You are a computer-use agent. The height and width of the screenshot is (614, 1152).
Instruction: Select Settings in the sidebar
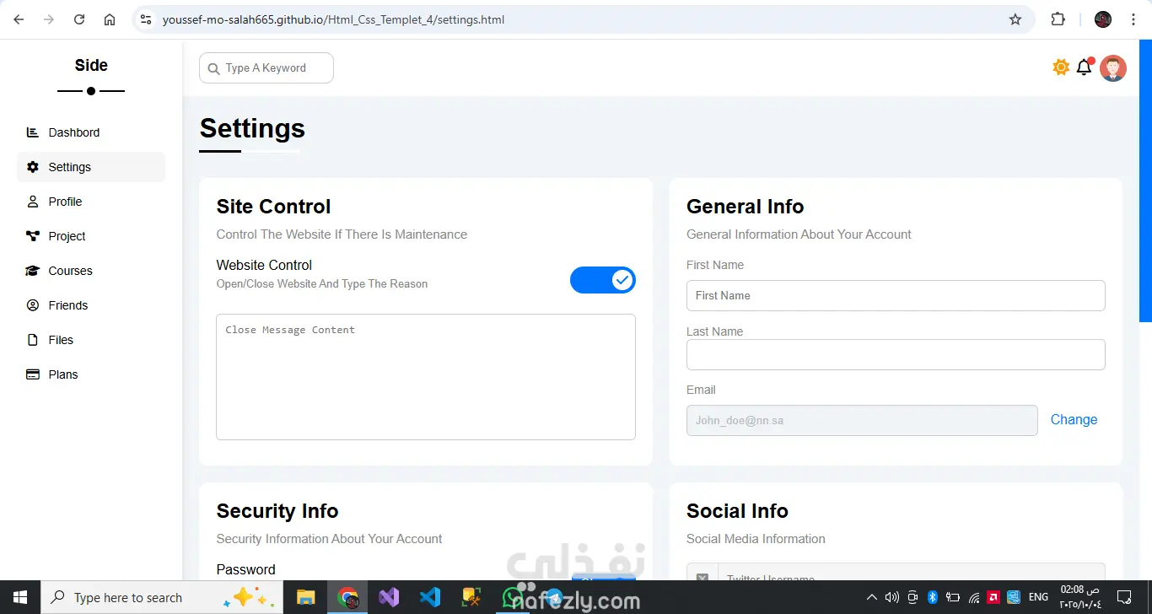tap(91, 167)
